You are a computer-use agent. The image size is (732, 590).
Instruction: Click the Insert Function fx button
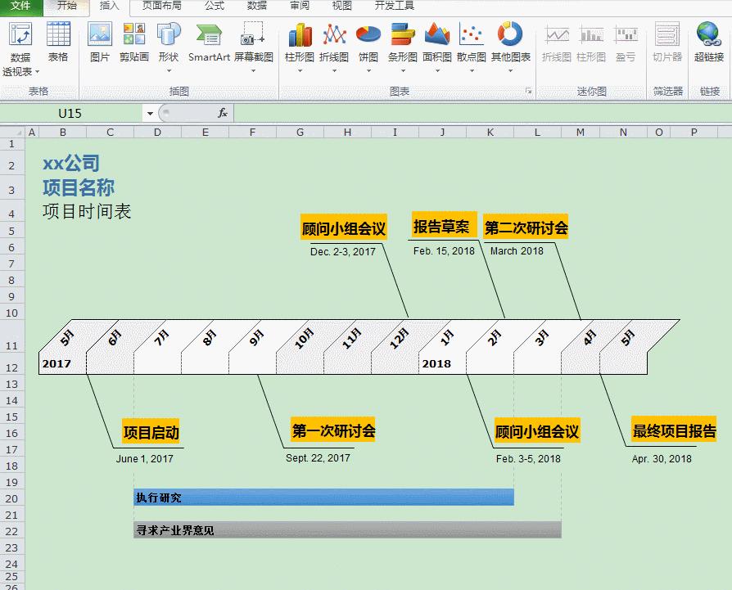(x=221, y=112)
